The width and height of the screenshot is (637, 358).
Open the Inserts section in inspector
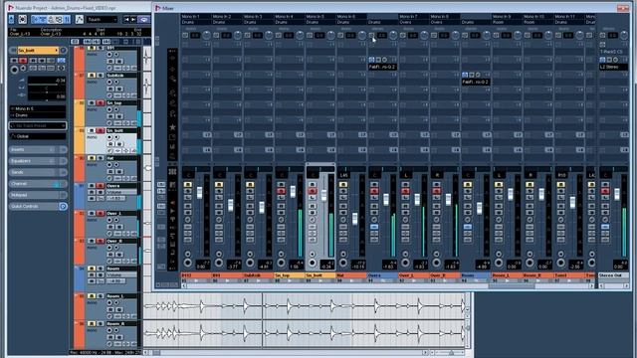(x=38, y=150)
